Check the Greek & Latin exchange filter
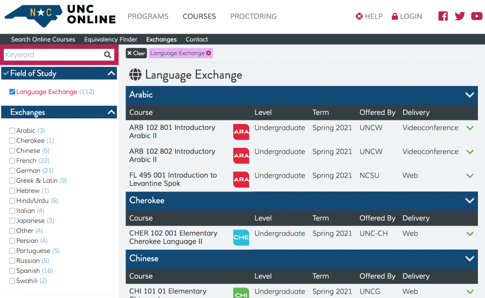Image resolution: width=485 pixels, height=298 pixels. tap(12, 181)
